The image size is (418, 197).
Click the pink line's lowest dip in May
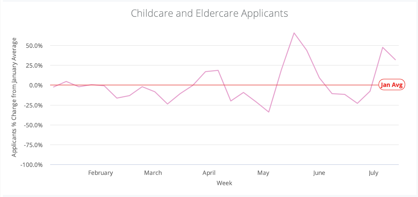click(269, 112)
